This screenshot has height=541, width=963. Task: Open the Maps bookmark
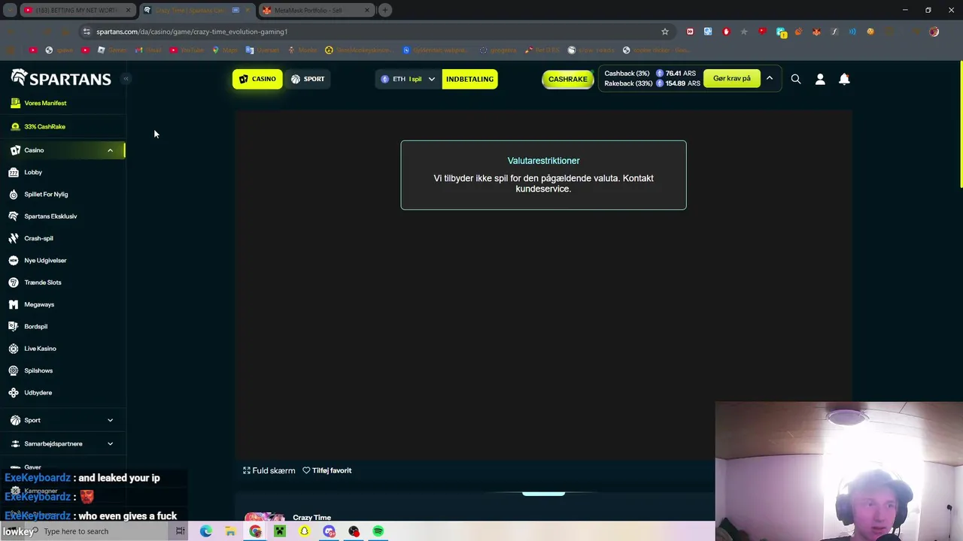(225, 50)
